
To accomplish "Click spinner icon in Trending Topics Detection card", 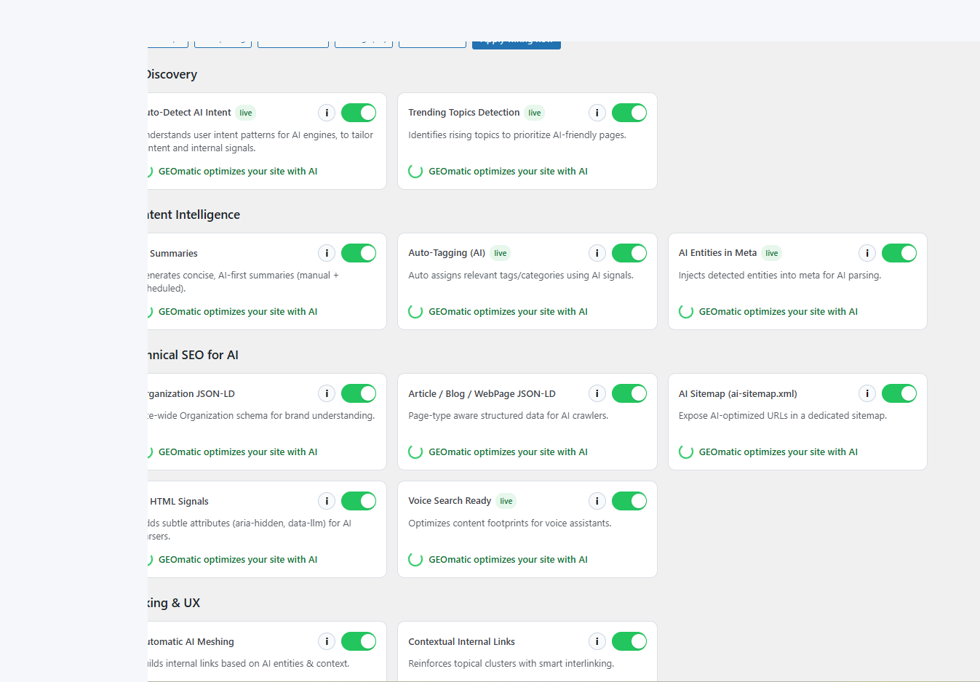I will click(415, 172).
